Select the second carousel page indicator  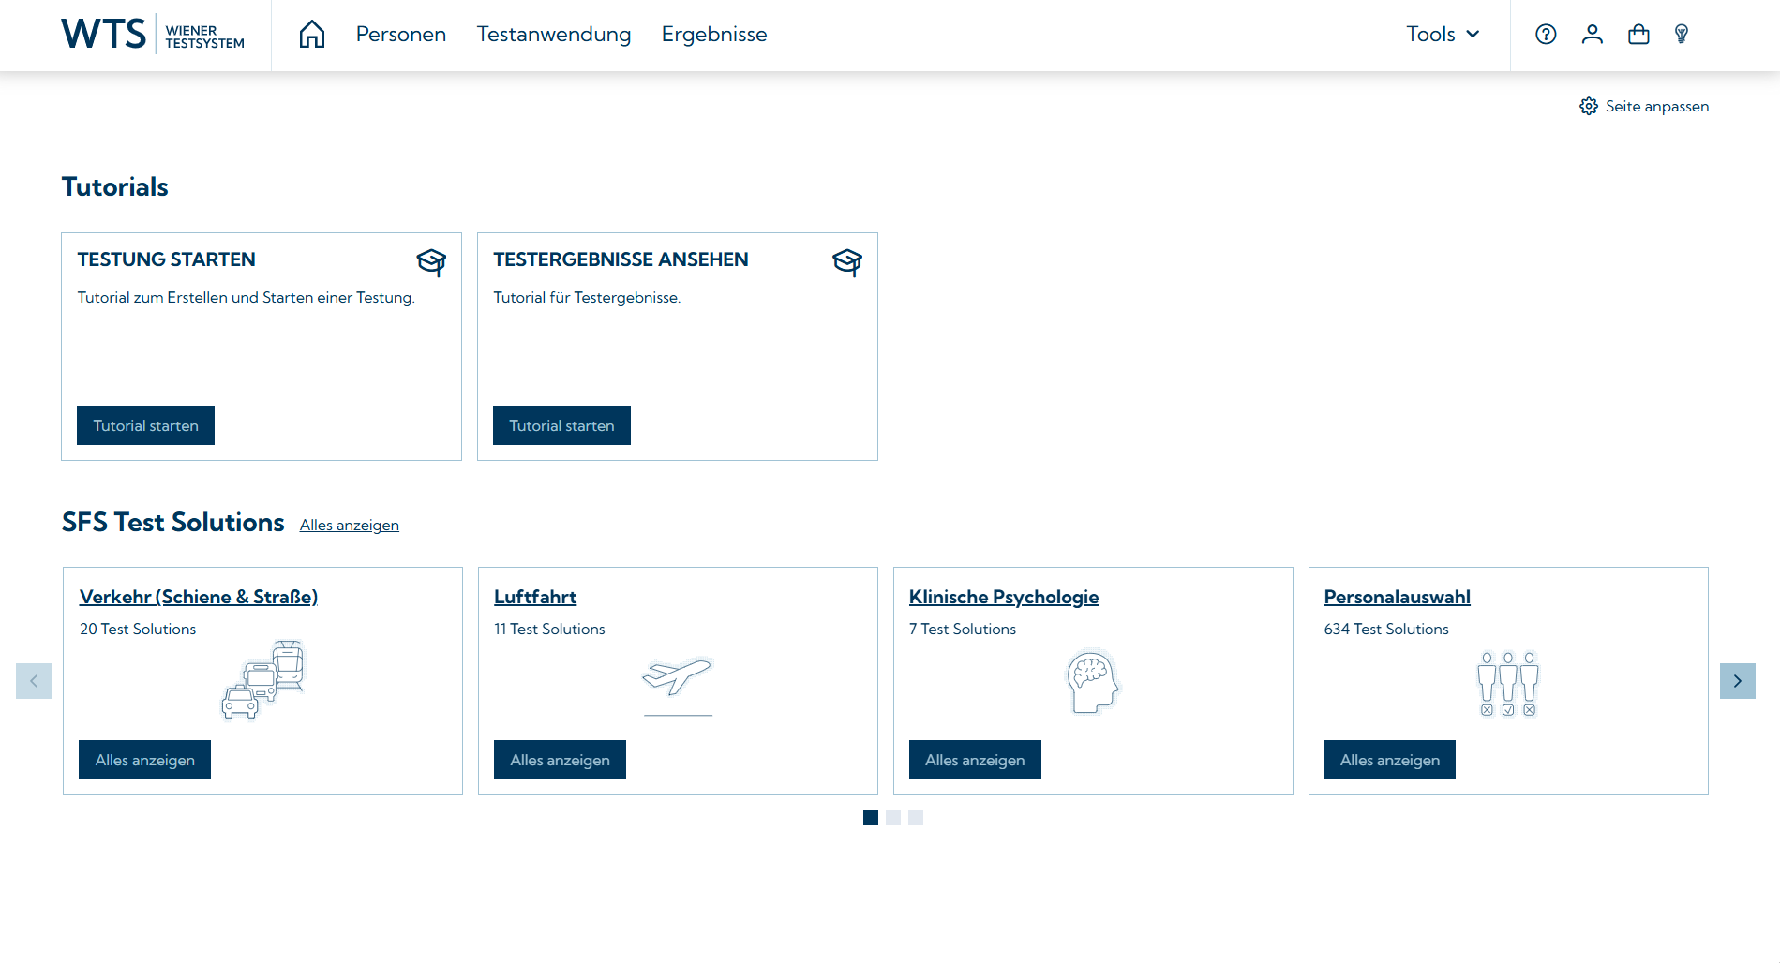(893, 818)
